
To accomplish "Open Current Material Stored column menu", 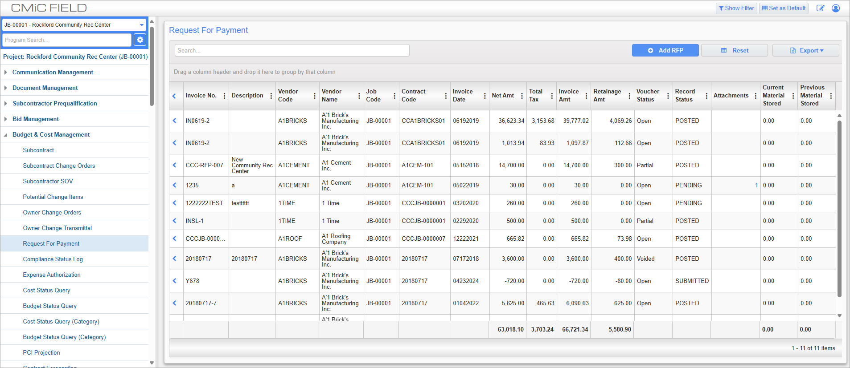I will tap(793, 96).
